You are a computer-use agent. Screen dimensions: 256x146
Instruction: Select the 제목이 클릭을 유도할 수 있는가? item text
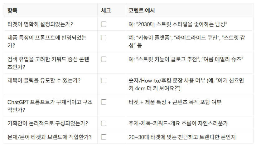[44, 81]
